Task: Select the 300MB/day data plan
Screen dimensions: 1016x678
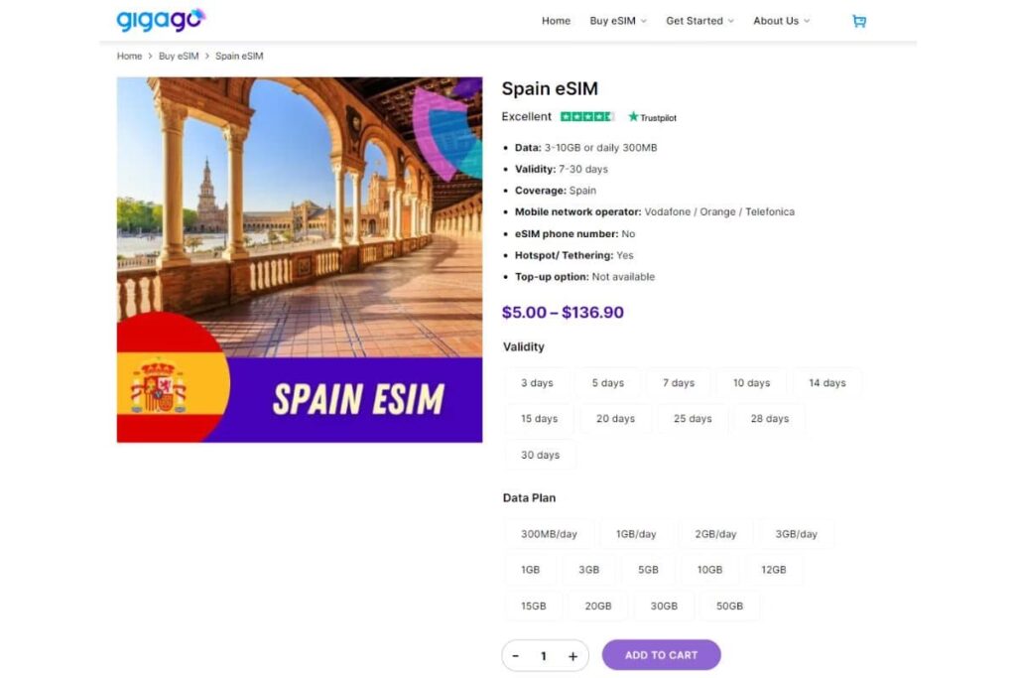Action: pyautogui.click(x=549, y=534)
